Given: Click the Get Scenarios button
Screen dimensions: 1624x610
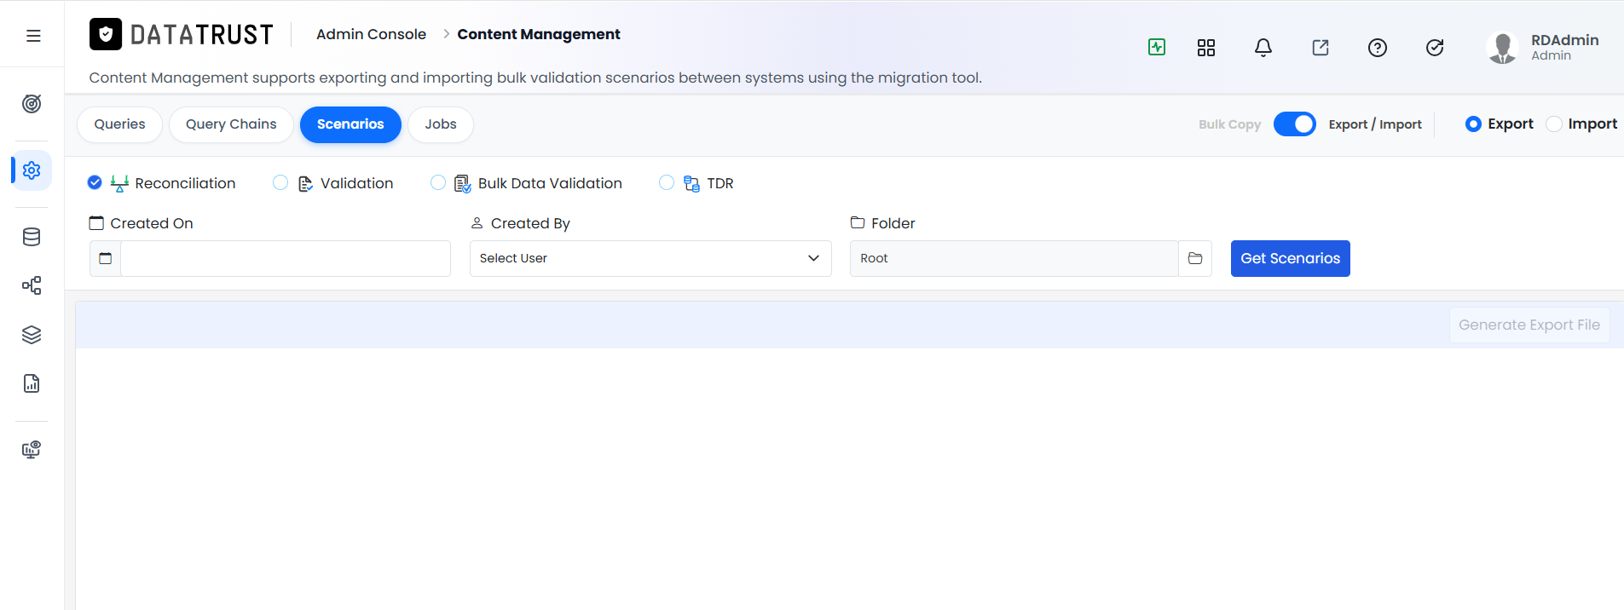Looking at the screenshot, I should [x=1291, y=258].
